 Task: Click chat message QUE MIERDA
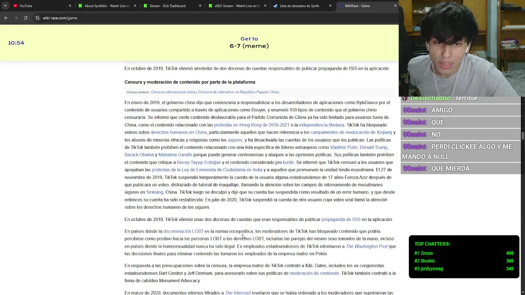(x=461, y=169)
